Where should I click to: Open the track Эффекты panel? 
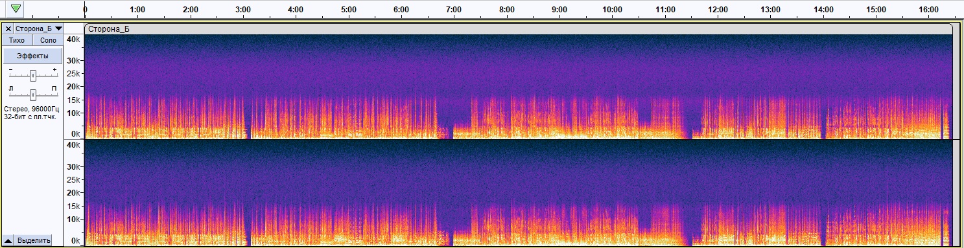click(x=32, y=56)
